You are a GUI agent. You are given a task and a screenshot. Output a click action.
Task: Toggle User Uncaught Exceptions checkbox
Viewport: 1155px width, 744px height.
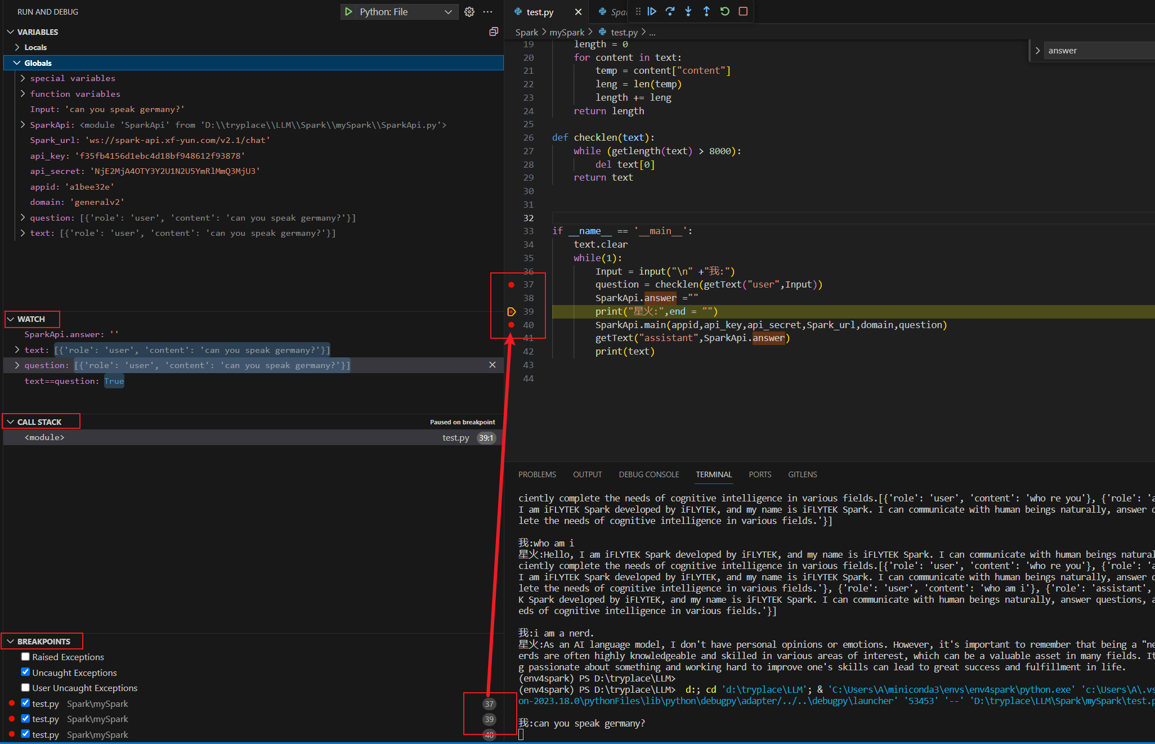(25, 687)
